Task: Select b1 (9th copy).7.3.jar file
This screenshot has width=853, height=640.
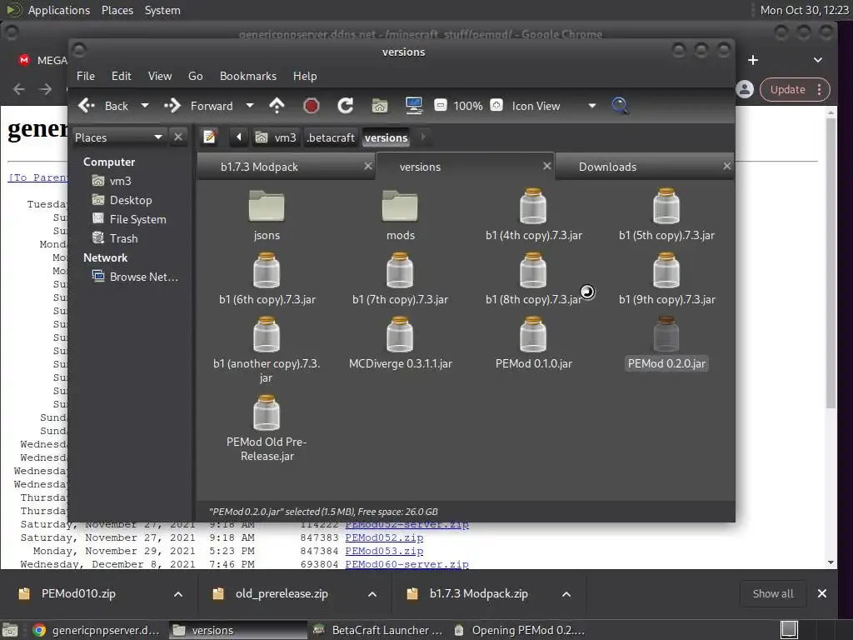Action: (x=666, y=270)
